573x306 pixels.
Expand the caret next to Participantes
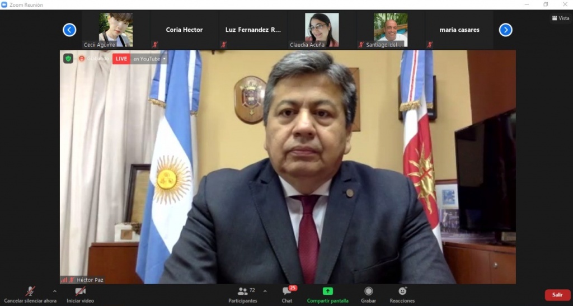265,291
